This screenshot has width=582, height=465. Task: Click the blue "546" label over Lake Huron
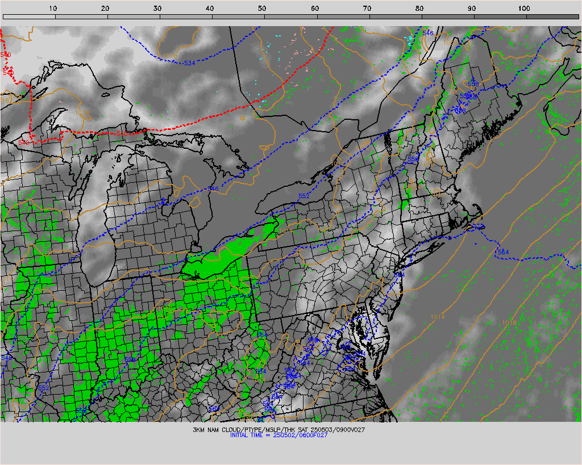[213, 188]
